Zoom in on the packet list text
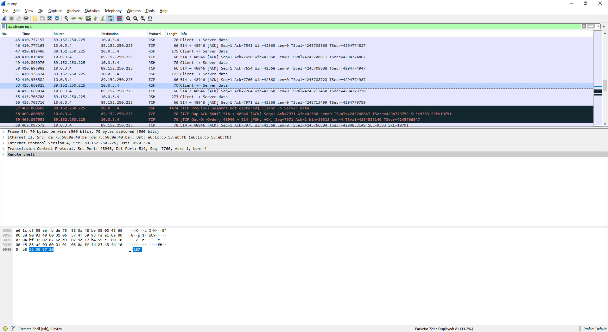 point(128,18)
